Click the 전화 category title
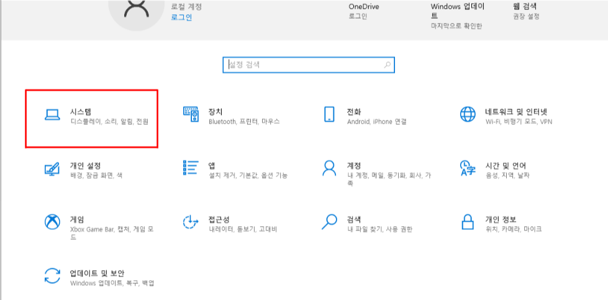This screenshot has width=608, height=300. pos(353,112)
